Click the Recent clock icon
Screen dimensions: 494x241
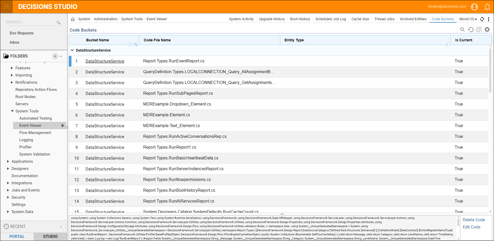(6, 226)
